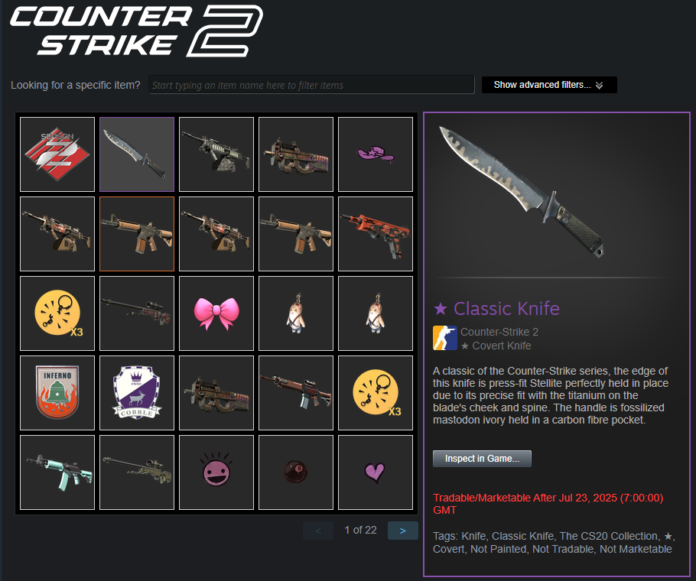Click the Classic Knife inventory thumbnail

(137, 154)
